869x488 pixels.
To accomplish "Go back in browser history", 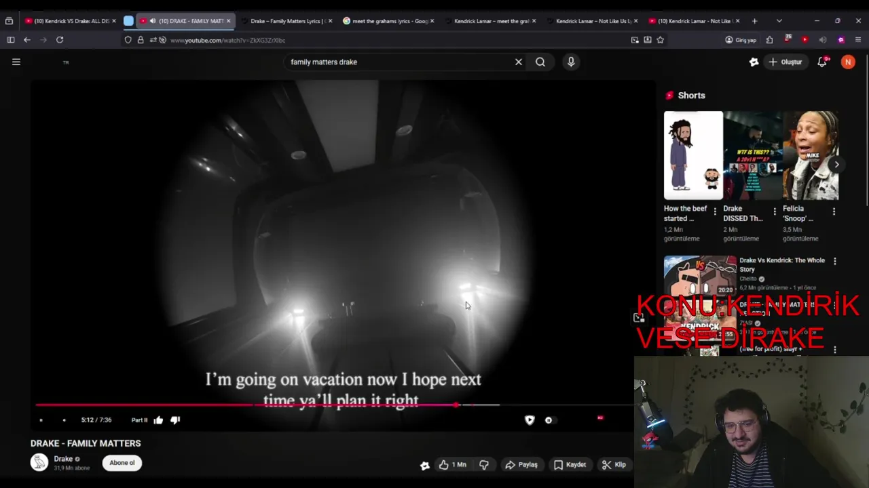I will point(27,40).
